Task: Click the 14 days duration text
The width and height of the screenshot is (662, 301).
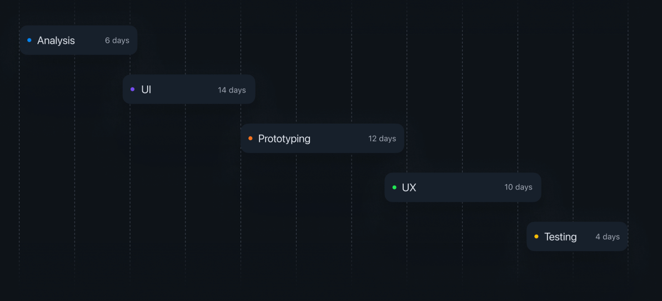Action: tap(232, 90)
